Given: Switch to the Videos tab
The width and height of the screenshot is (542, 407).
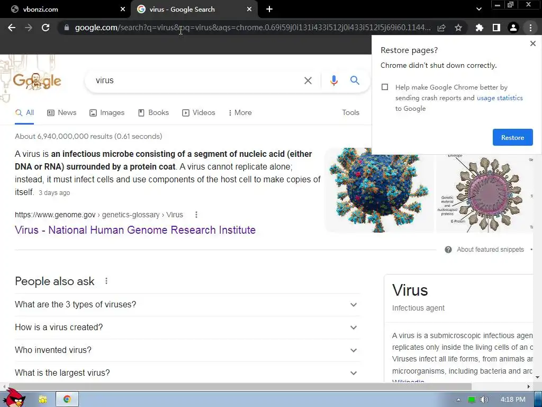Looking at the screenshot, I should tap(199, 113).
